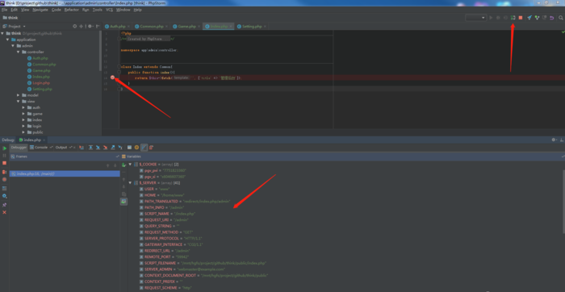
Task: Click Mute Breakpoints icon in debug sidebar
Action: click(x=4, y=179)
